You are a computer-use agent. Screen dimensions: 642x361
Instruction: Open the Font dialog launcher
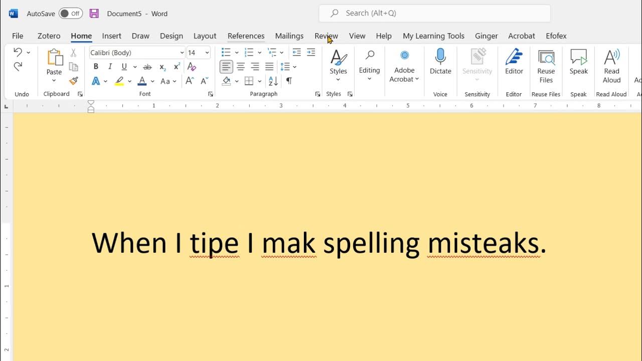pyautogui.click(x=211, y=94)
